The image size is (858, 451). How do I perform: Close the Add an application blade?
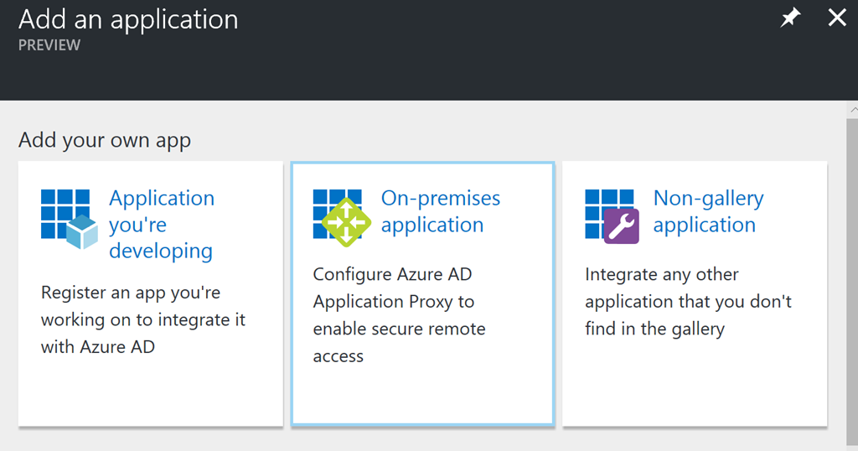(x=837, y=18)
